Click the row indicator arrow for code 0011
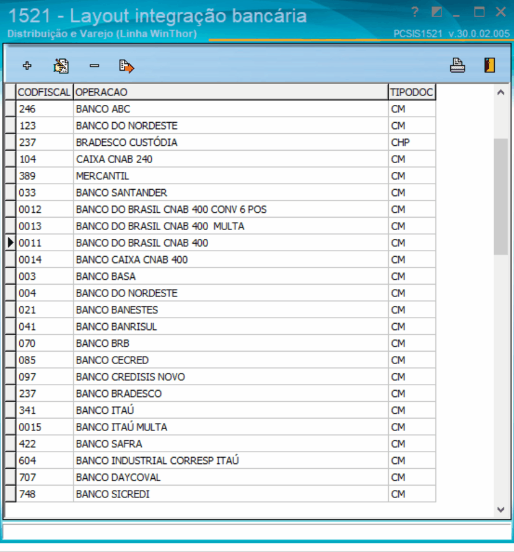The width and height of the screenshot is (514, 552). (x=11, y=243)
